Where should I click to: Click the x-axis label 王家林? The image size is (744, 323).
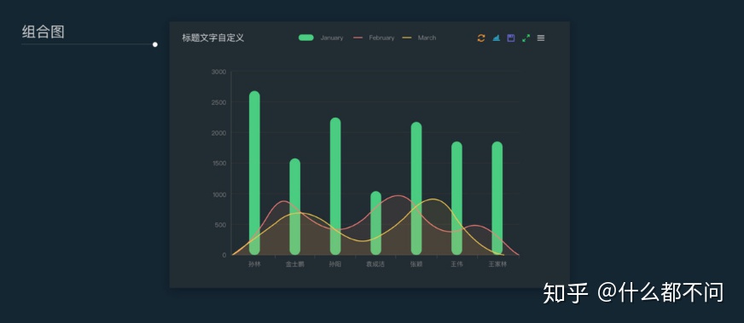pos(497,264)
